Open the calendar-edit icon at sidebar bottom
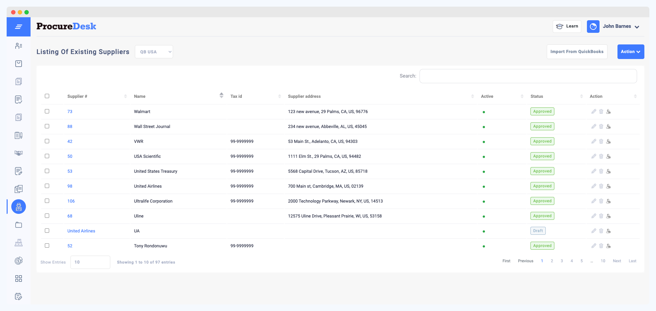 [x=18, y=296]
